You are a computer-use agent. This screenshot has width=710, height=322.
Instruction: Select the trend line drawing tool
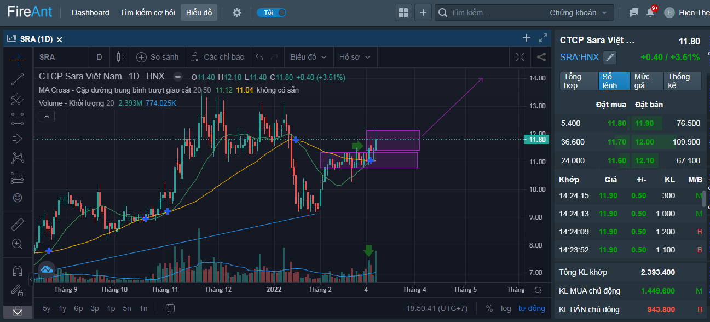click(18, 79)
